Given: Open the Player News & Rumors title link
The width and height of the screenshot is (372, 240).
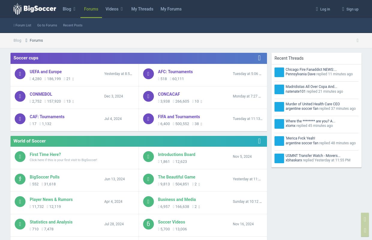Looking at the screenshot, I should [51, 199].
